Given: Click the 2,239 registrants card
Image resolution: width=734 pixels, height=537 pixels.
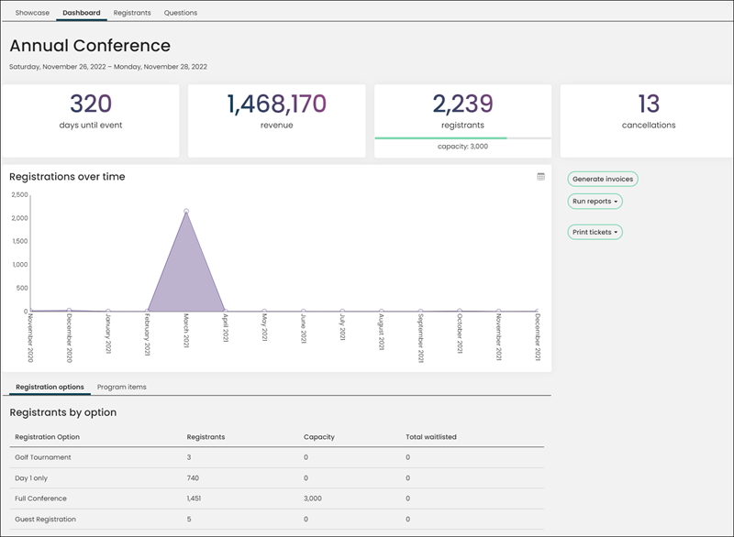Looking at the screenshot, I should click(462, 121).
